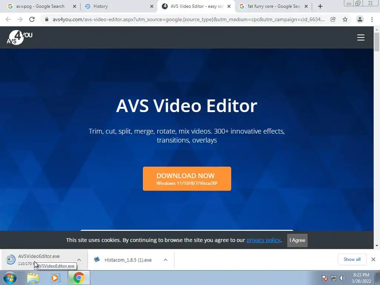Click the DOWNLOAD NOW button
Image resolution: width=380 pixels, height=285 pixels.
tap(187, 178)
